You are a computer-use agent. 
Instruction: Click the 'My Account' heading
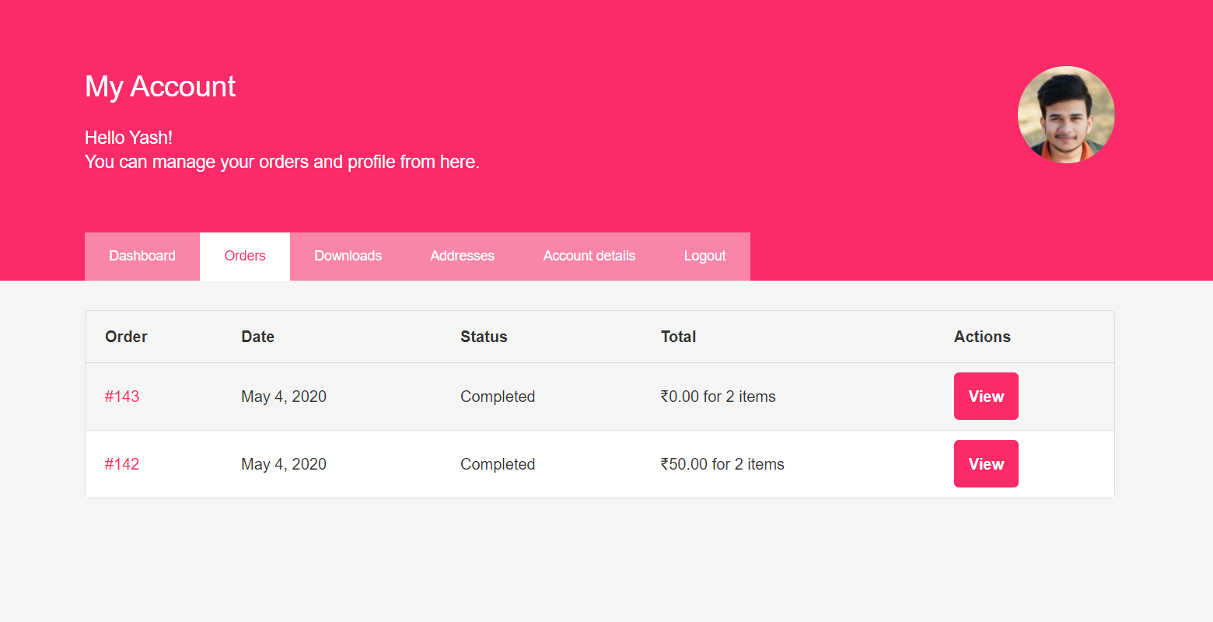[160, 86]
